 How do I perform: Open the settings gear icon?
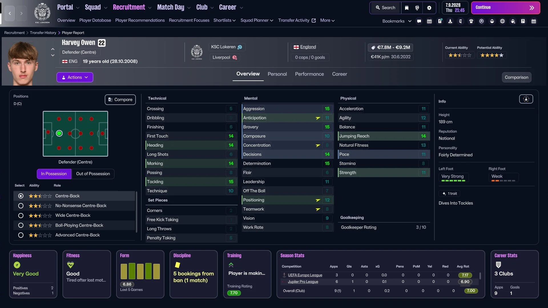429,8
